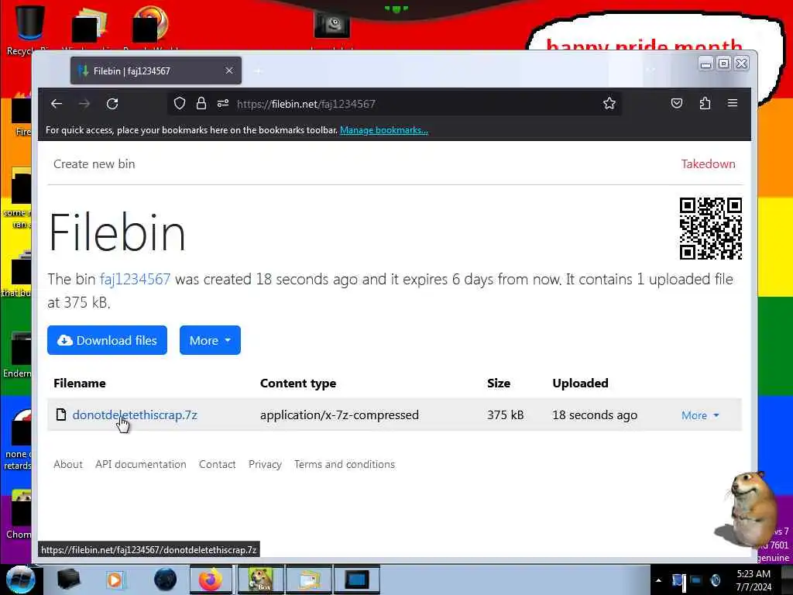Expand the More menu in the file row
Screen dimensions: 793x595
point(700,415)
